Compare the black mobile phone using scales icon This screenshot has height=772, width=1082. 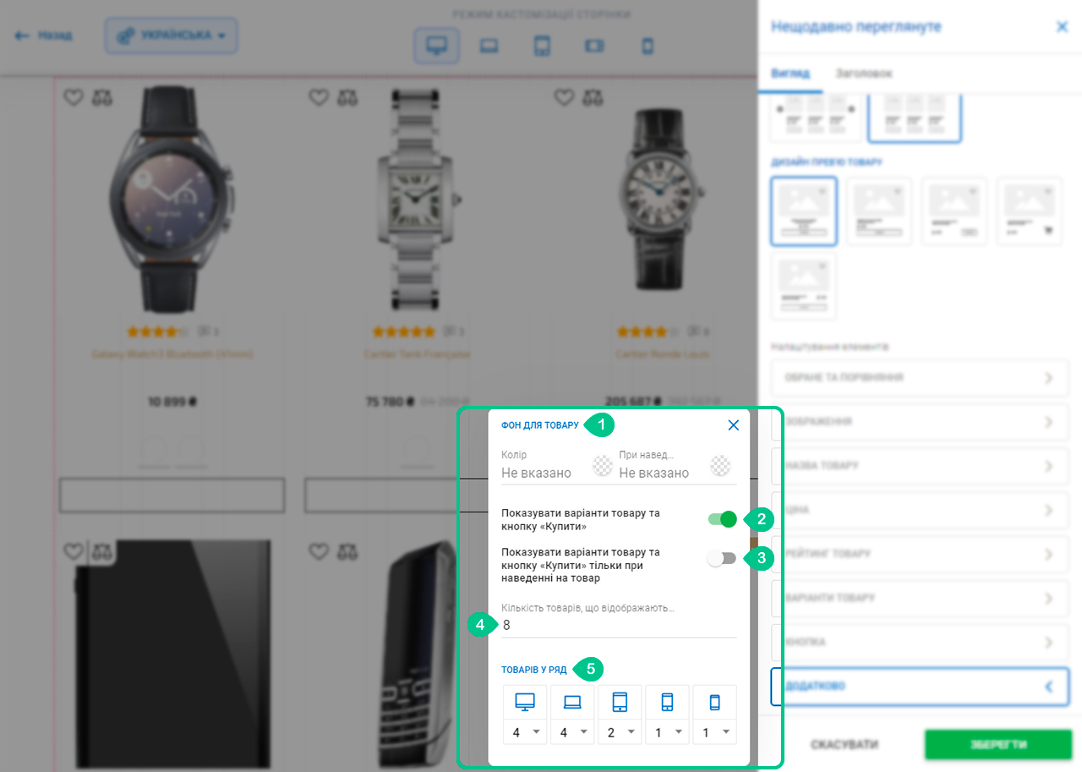coord(347,551)
